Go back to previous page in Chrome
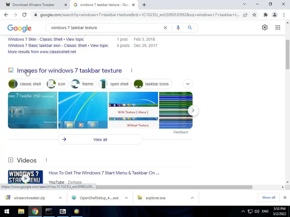 coord(6,15)
